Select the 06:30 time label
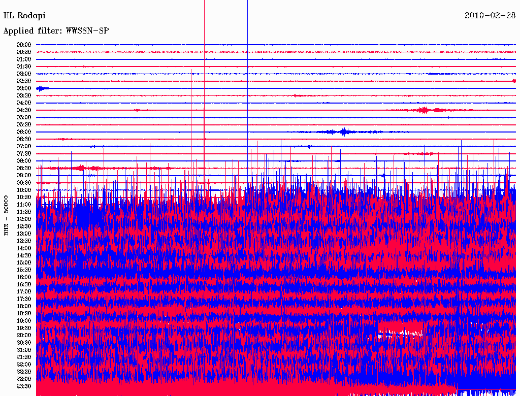 (24, 139)
